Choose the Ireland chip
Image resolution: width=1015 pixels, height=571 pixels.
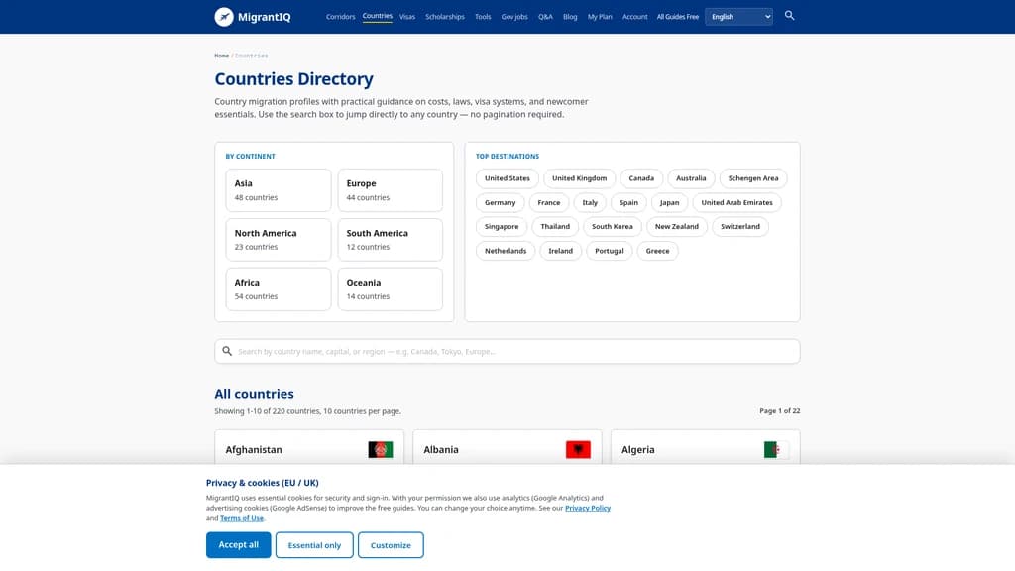[x=561, y=251]
